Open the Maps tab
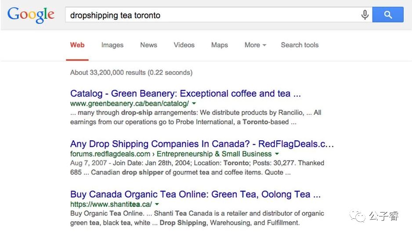 (219, 45)
